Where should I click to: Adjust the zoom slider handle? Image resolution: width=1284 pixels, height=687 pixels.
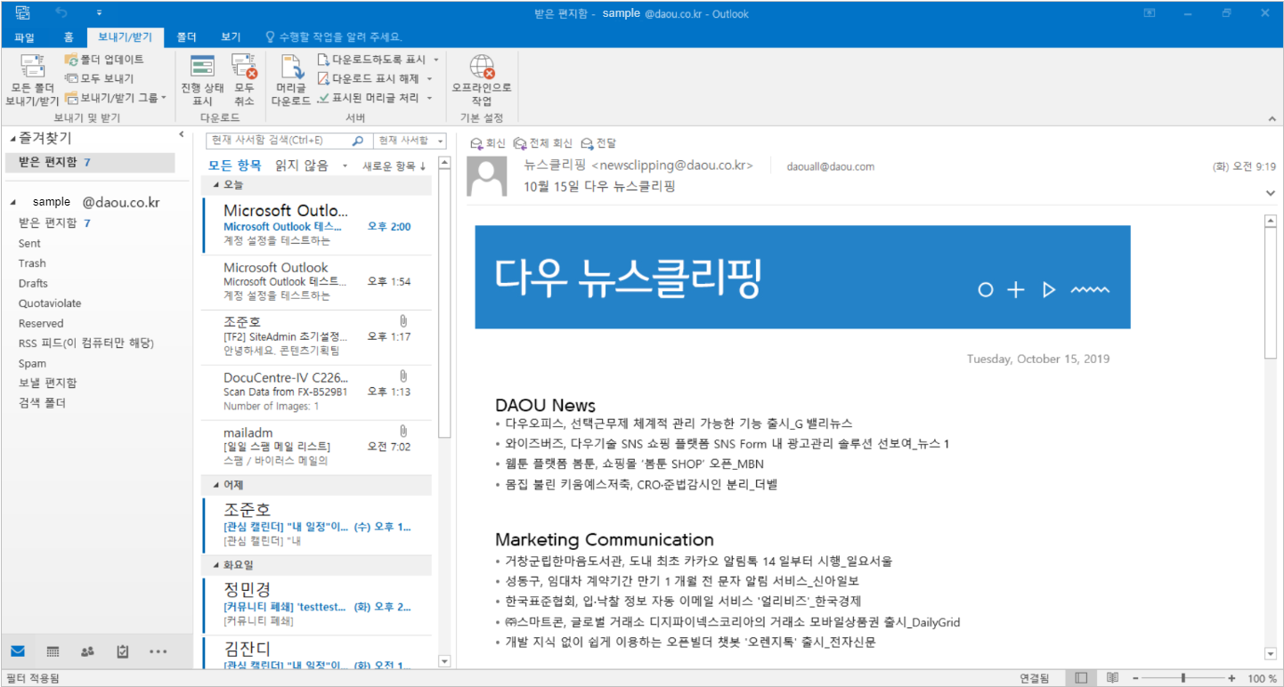point(1182,678)
